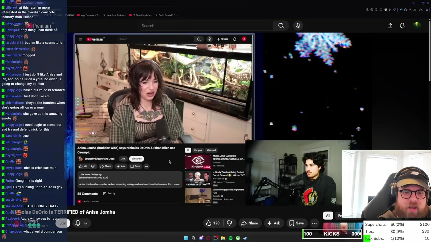
Task: Click the inner YouTube Premium logo
Action: [95, 39]
